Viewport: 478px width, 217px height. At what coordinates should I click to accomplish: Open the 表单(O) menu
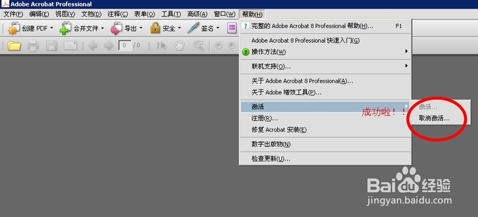(x=144, y=14)
